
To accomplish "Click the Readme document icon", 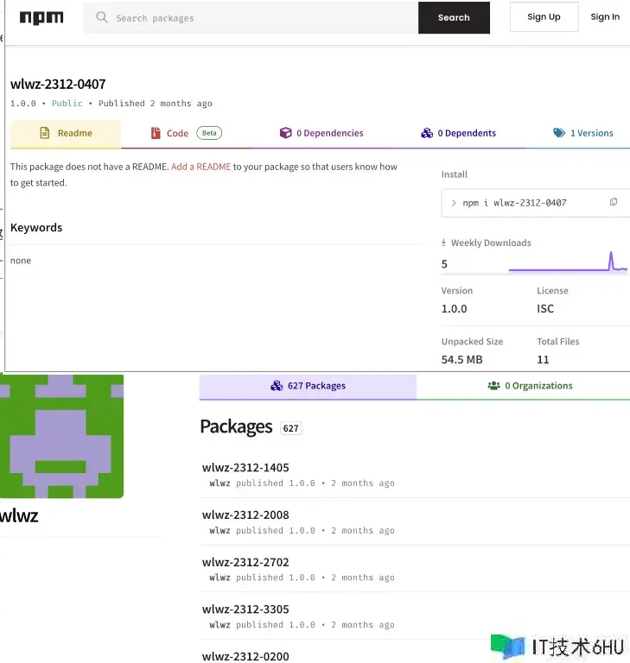I will point(44,133).
